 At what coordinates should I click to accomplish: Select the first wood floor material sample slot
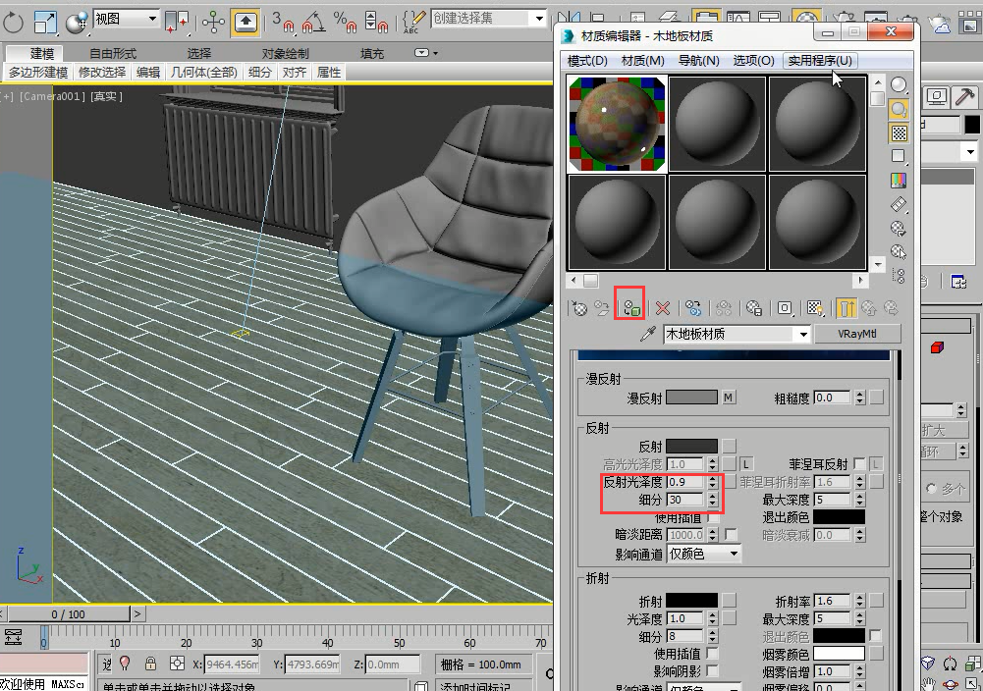coord(617,124)
